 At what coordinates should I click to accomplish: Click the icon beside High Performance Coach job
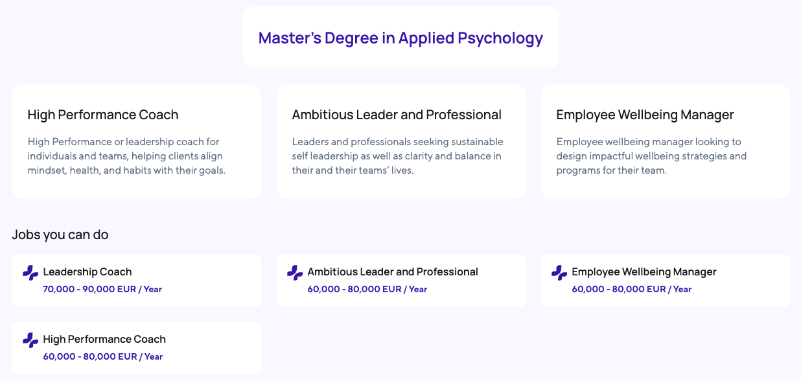[30, 340]
